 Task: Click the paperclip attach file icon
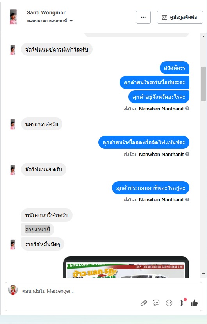click(x=143, y=303)
